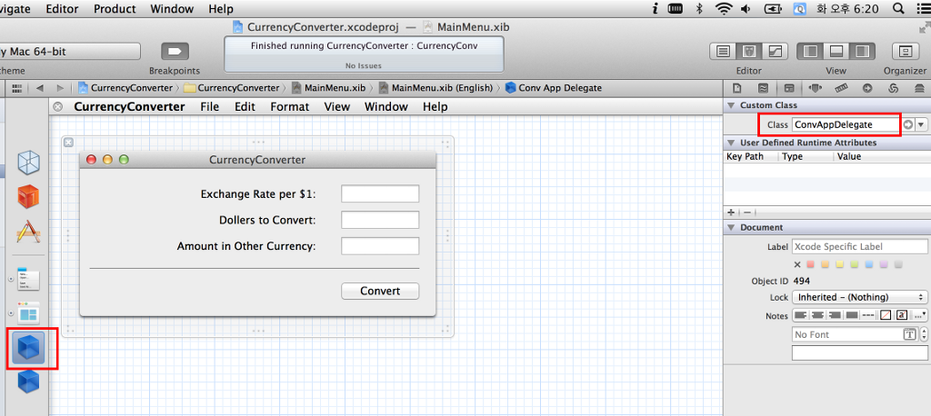
Task: Remove runtime attribute with minus button
Action: [747, 213]
